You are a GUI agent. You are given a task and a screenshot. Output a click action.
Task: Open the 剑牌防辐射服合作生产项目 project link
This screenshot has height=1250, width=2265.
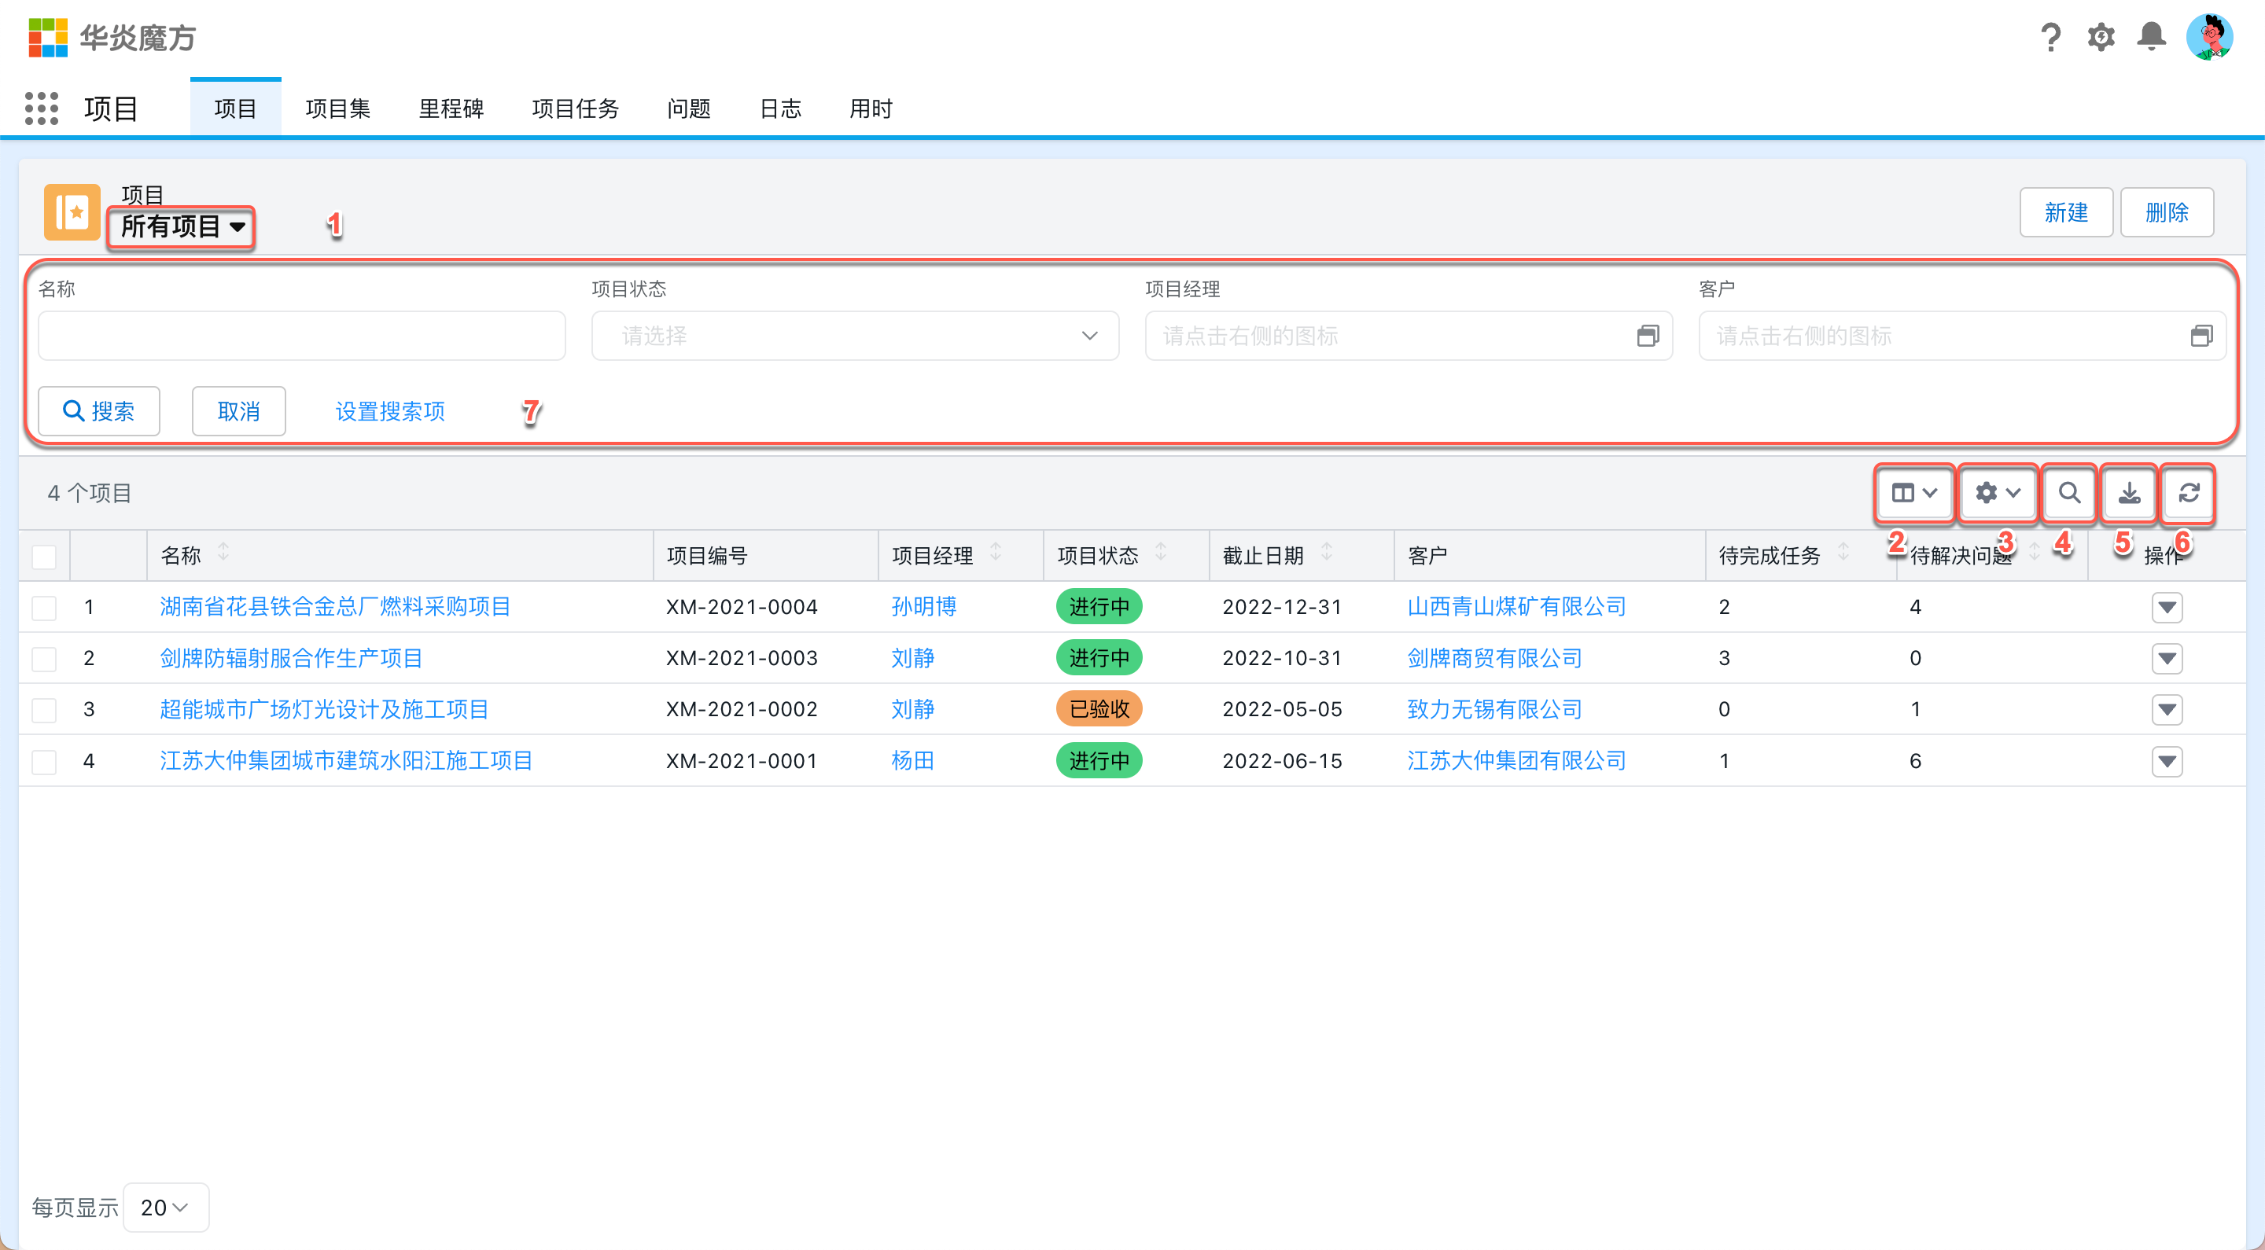[x=290, y=657]
